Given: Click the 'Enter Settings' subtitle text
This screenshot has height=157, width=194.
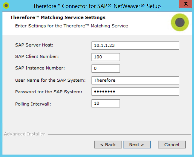Looking at the screenshot, I should (x=72, y=26).
